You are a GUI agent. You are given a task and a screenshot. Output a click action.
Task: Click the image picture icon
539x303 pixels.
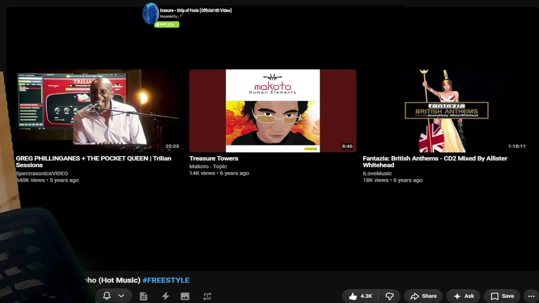(x=185, y=296)
